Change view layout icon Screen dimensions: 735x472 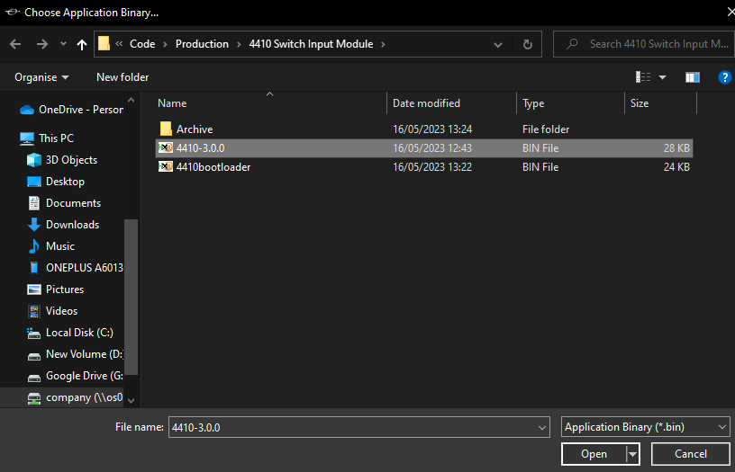tap(642, 77)
